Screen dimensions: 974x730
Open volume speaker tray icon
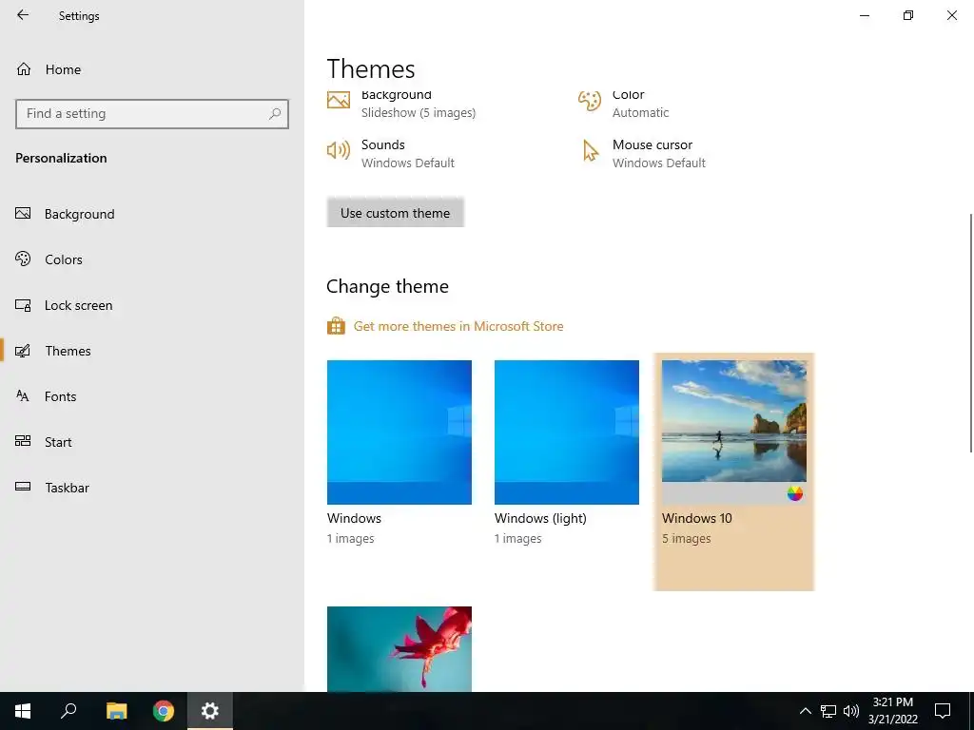pyautogui.click(x=851, y=711)
